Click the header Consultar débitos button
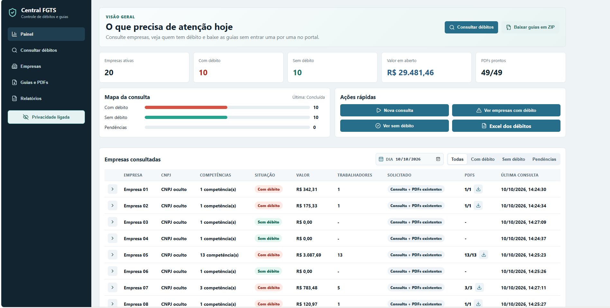Screen dimensions: 610x308 click(x=471, y=27)
